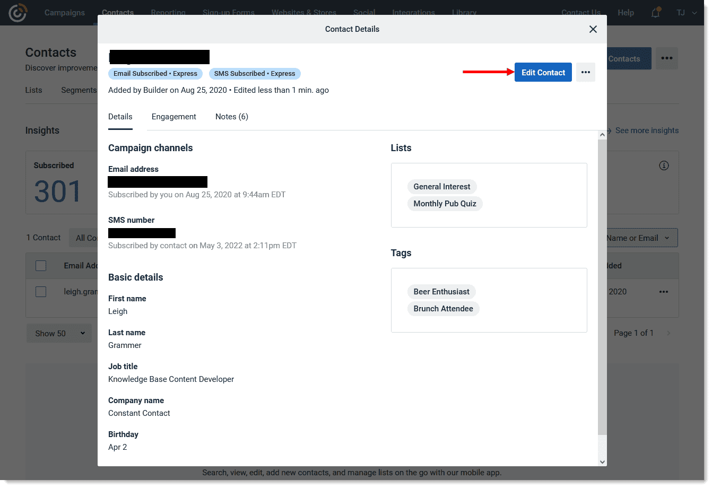Open the Campaigns navigation menu

click(64, 12)
